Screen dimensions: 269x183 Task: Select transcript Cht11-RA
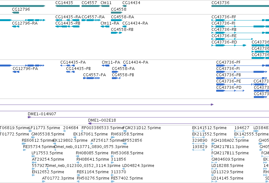[105, 26]
